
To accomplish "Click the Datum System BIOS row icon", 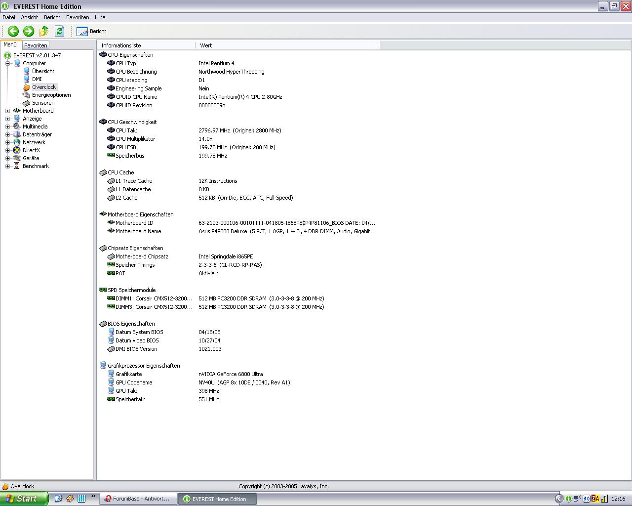I will 111,332.
